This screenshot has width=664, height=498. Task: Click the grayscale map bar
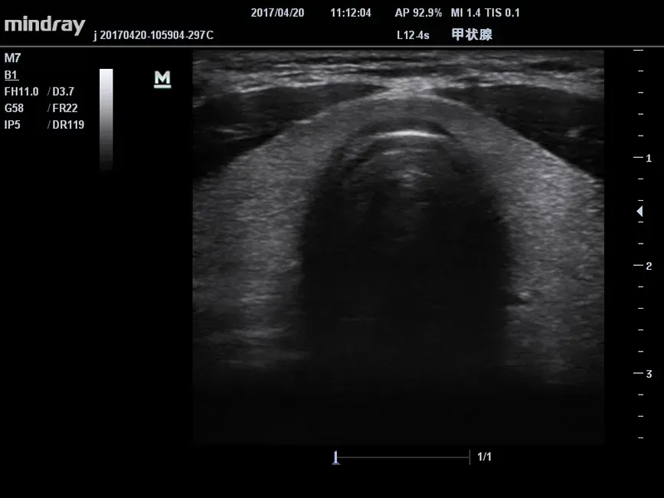106,119
